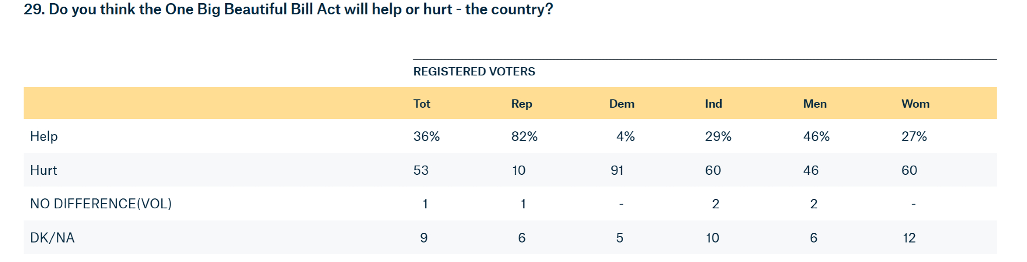Click the 53 total Hurt value

click(421, 170)
